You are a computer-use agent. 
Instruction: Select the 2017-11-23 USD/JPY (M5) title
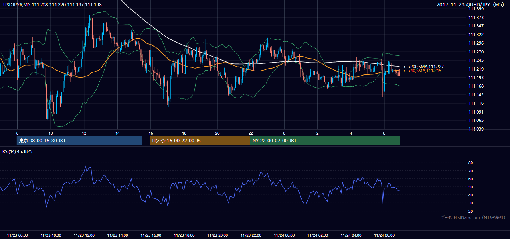[x=471, y=5]
